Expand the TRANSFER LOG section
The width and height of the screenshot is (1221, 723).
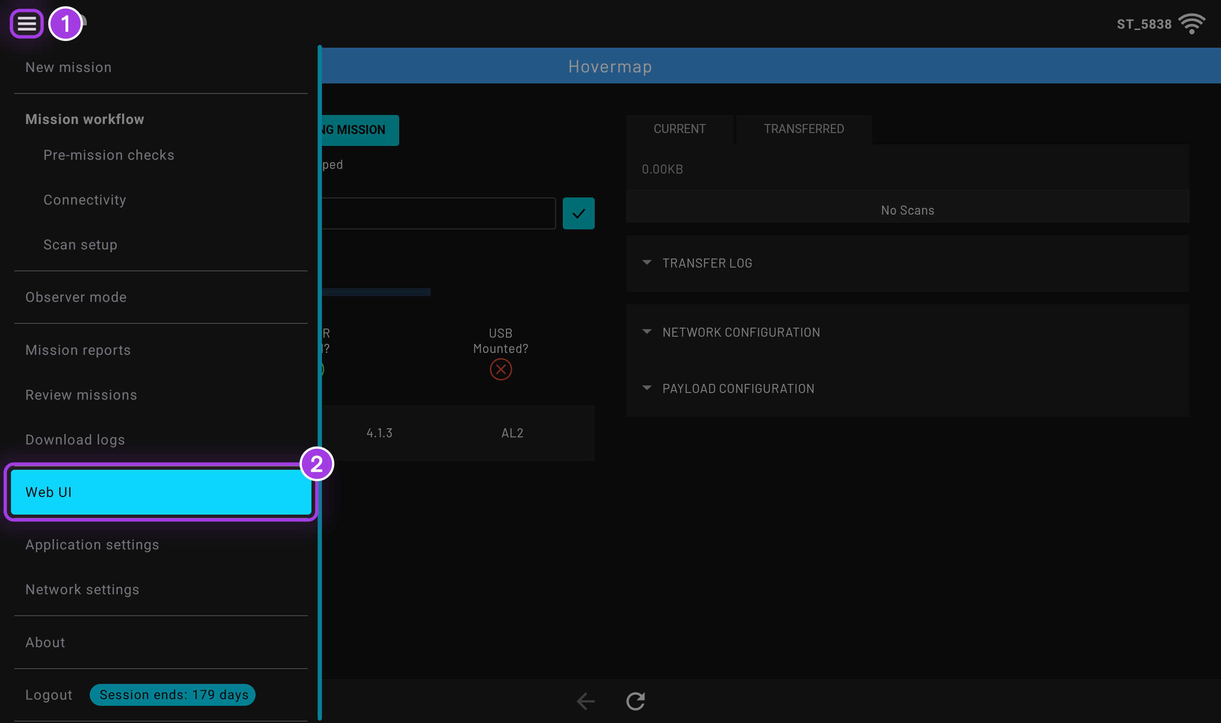point(907,264)
